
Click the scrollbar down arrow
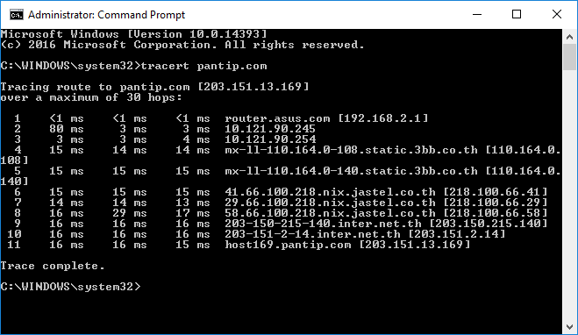pos(569,327)
